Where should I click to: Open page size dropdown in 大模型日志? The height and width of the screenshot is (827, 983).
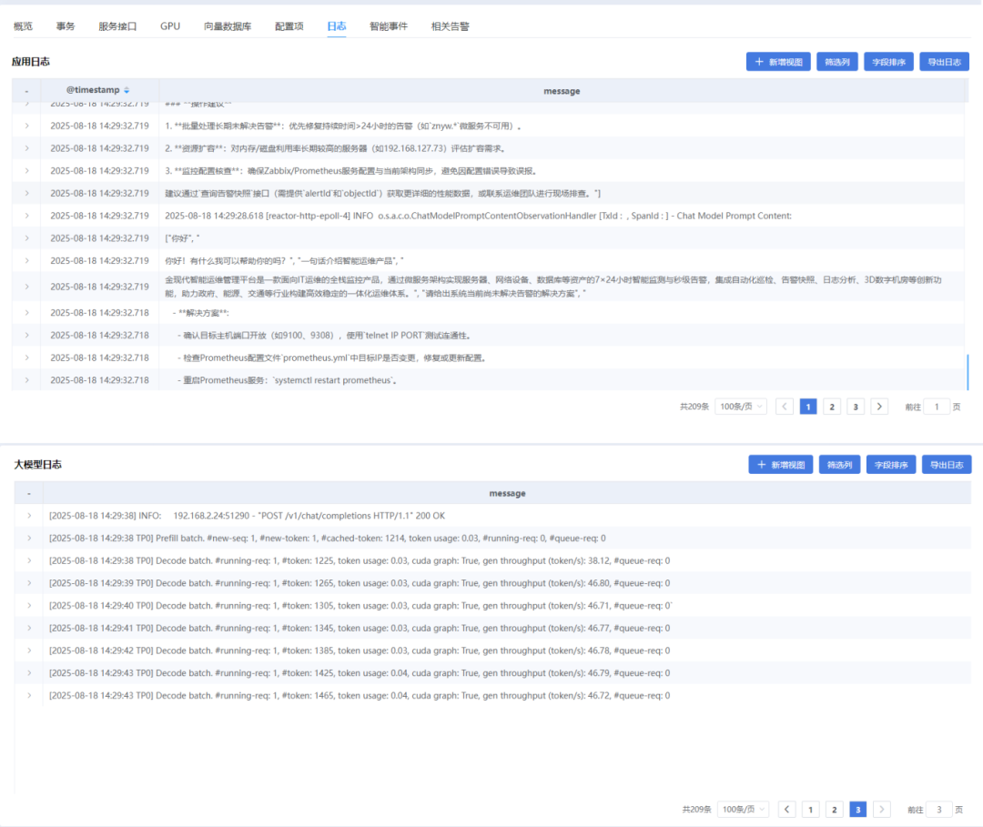[x=743, y=809]
